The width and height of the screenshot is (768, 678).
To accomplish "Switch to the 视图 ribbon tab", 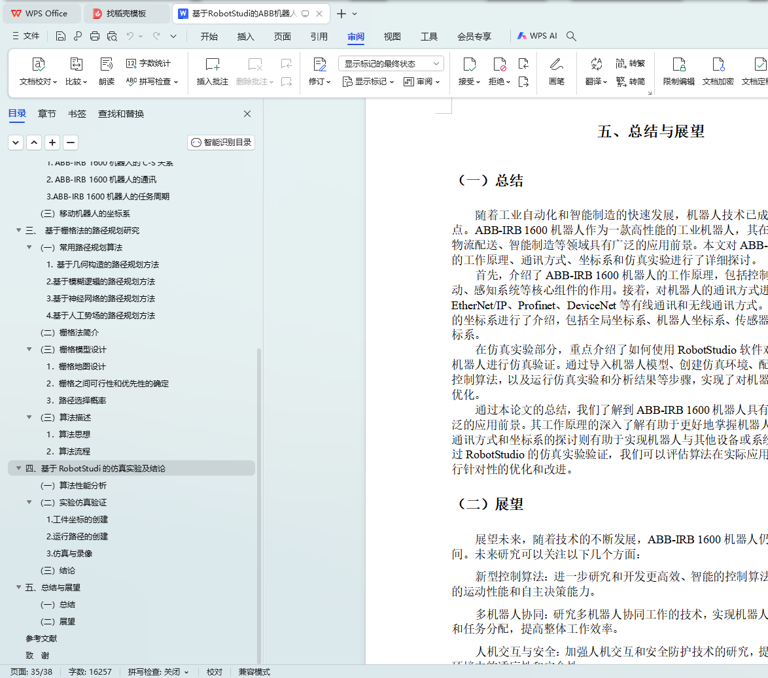I will (x=393, y=36).
